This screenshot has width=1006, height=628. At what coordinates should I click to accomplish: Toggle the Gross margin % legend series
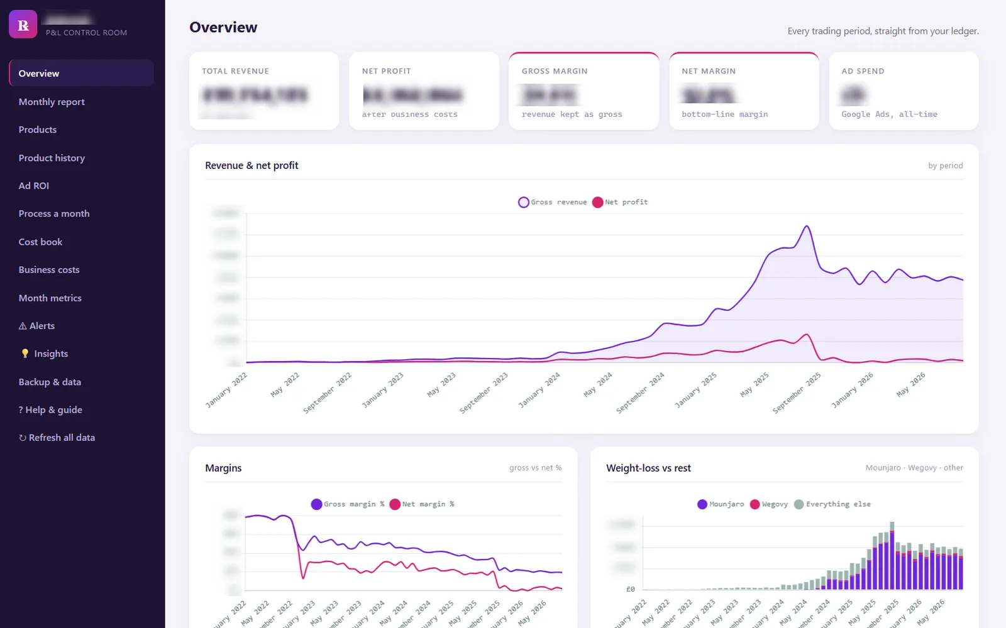[x=348, y=504]
